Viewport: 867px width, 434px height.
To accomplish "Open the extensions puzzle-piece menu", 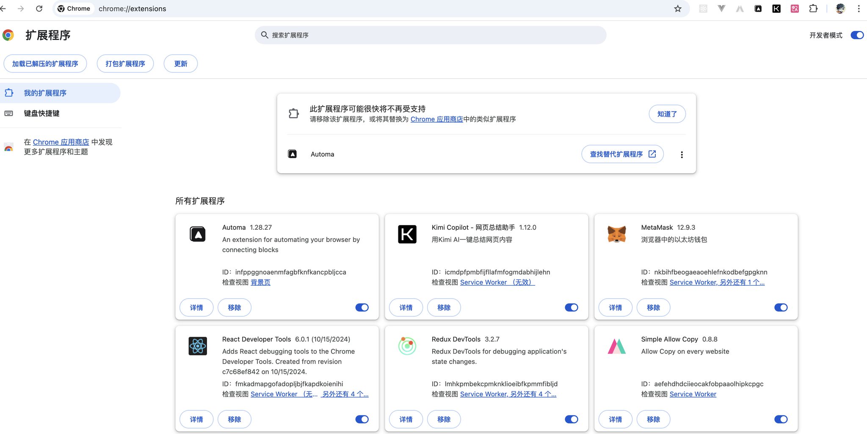I will coord(813,8).
